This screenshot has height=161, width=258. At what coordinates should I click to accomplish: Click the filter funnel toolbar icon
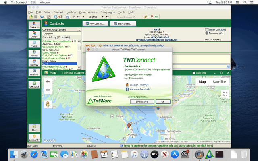74,17
